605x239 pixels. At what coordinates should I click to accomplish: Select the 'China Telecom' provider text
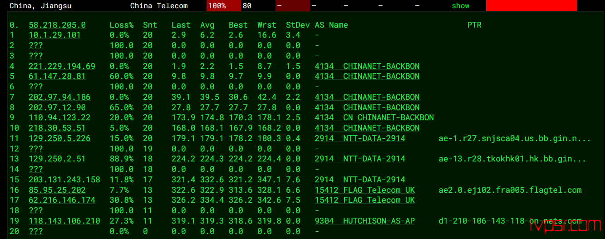[x=159, y=6]
